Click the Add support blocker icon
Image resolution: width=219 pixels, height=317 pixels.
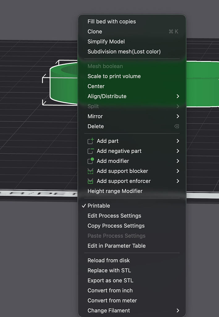tap(90, 171)
